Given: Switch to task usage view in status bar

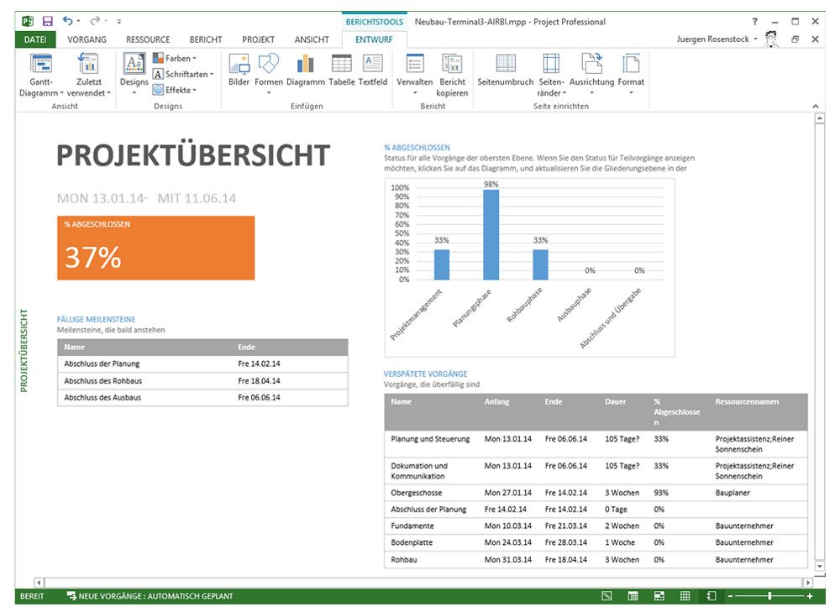Looking at the screenshot, I should pos(633,596).
